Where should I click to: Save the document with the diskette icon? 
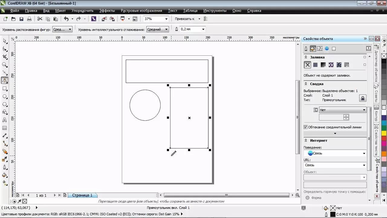click(x=21, y=19)
